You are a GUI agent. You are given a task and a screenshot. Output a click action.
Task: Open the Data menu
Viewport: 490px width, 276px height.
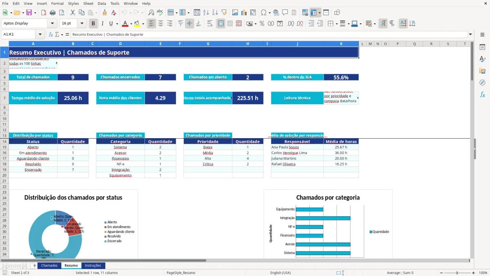[102, 3]
